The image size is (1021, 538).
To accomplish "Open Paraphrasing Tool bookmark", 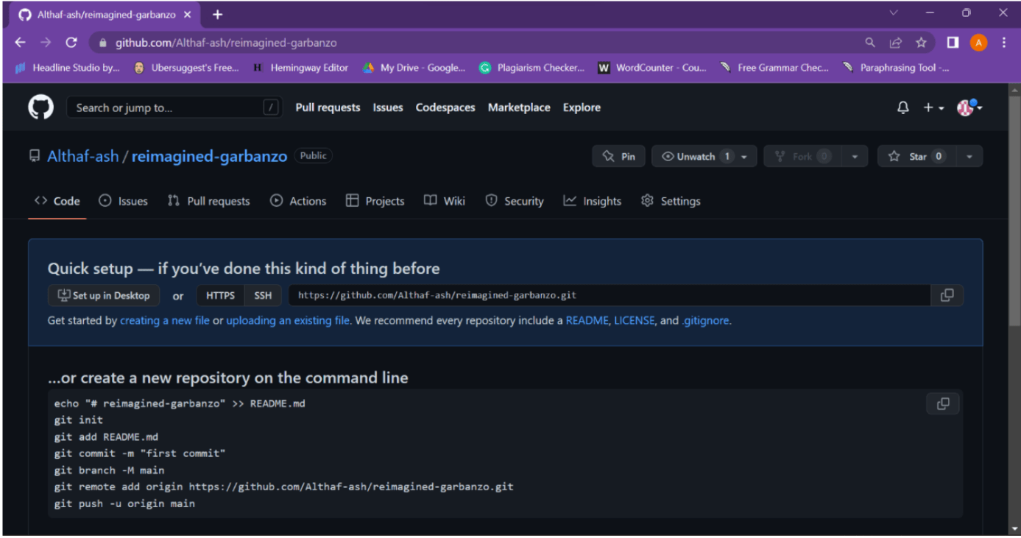I will [895, 68].
